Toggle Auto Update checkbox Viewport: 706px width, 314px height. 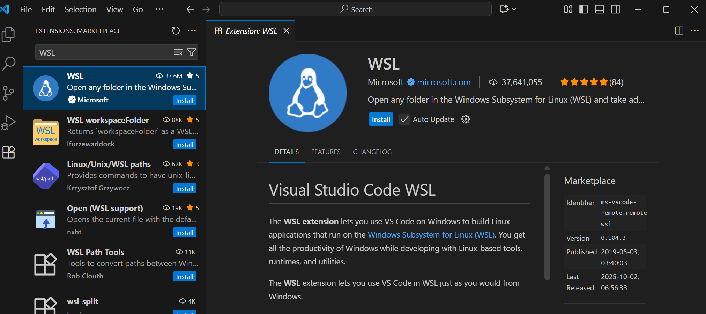coord(404,119)
